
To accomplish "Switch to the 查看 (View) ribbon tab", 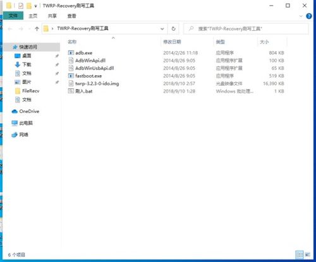I will tap(71, 16).
